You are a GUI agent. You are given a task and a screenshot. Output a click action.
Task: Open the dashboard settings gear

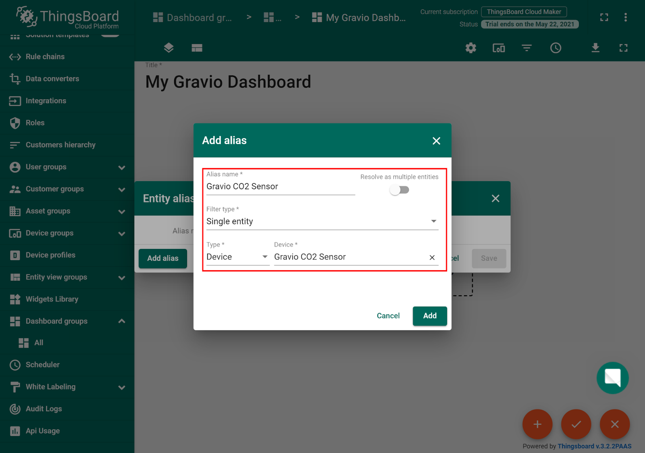[x=470, y=48]
